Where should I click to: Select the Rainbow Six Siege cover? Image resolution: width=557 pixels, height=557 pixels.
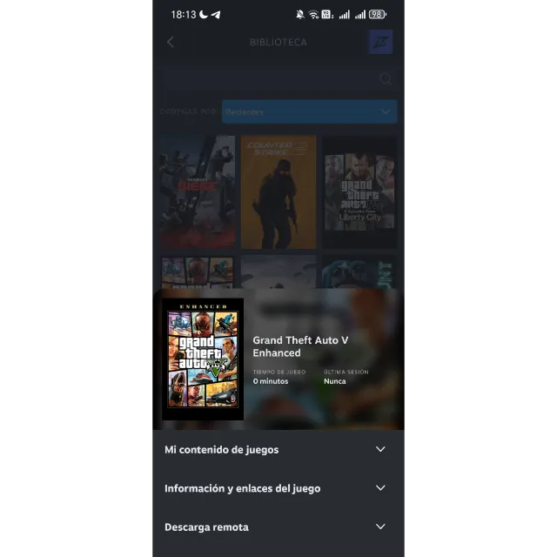tap(198, 192)
